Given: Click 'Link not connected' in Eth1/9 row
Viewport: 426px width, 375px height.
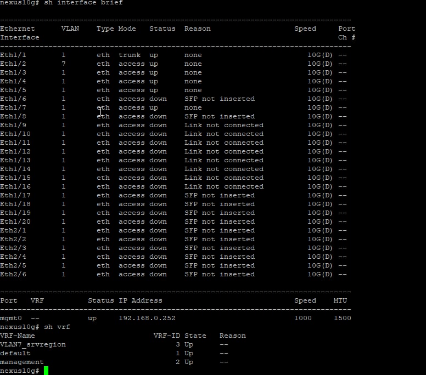Looking at the screenshot, I should pyautogui.click(x=224, y=125).
